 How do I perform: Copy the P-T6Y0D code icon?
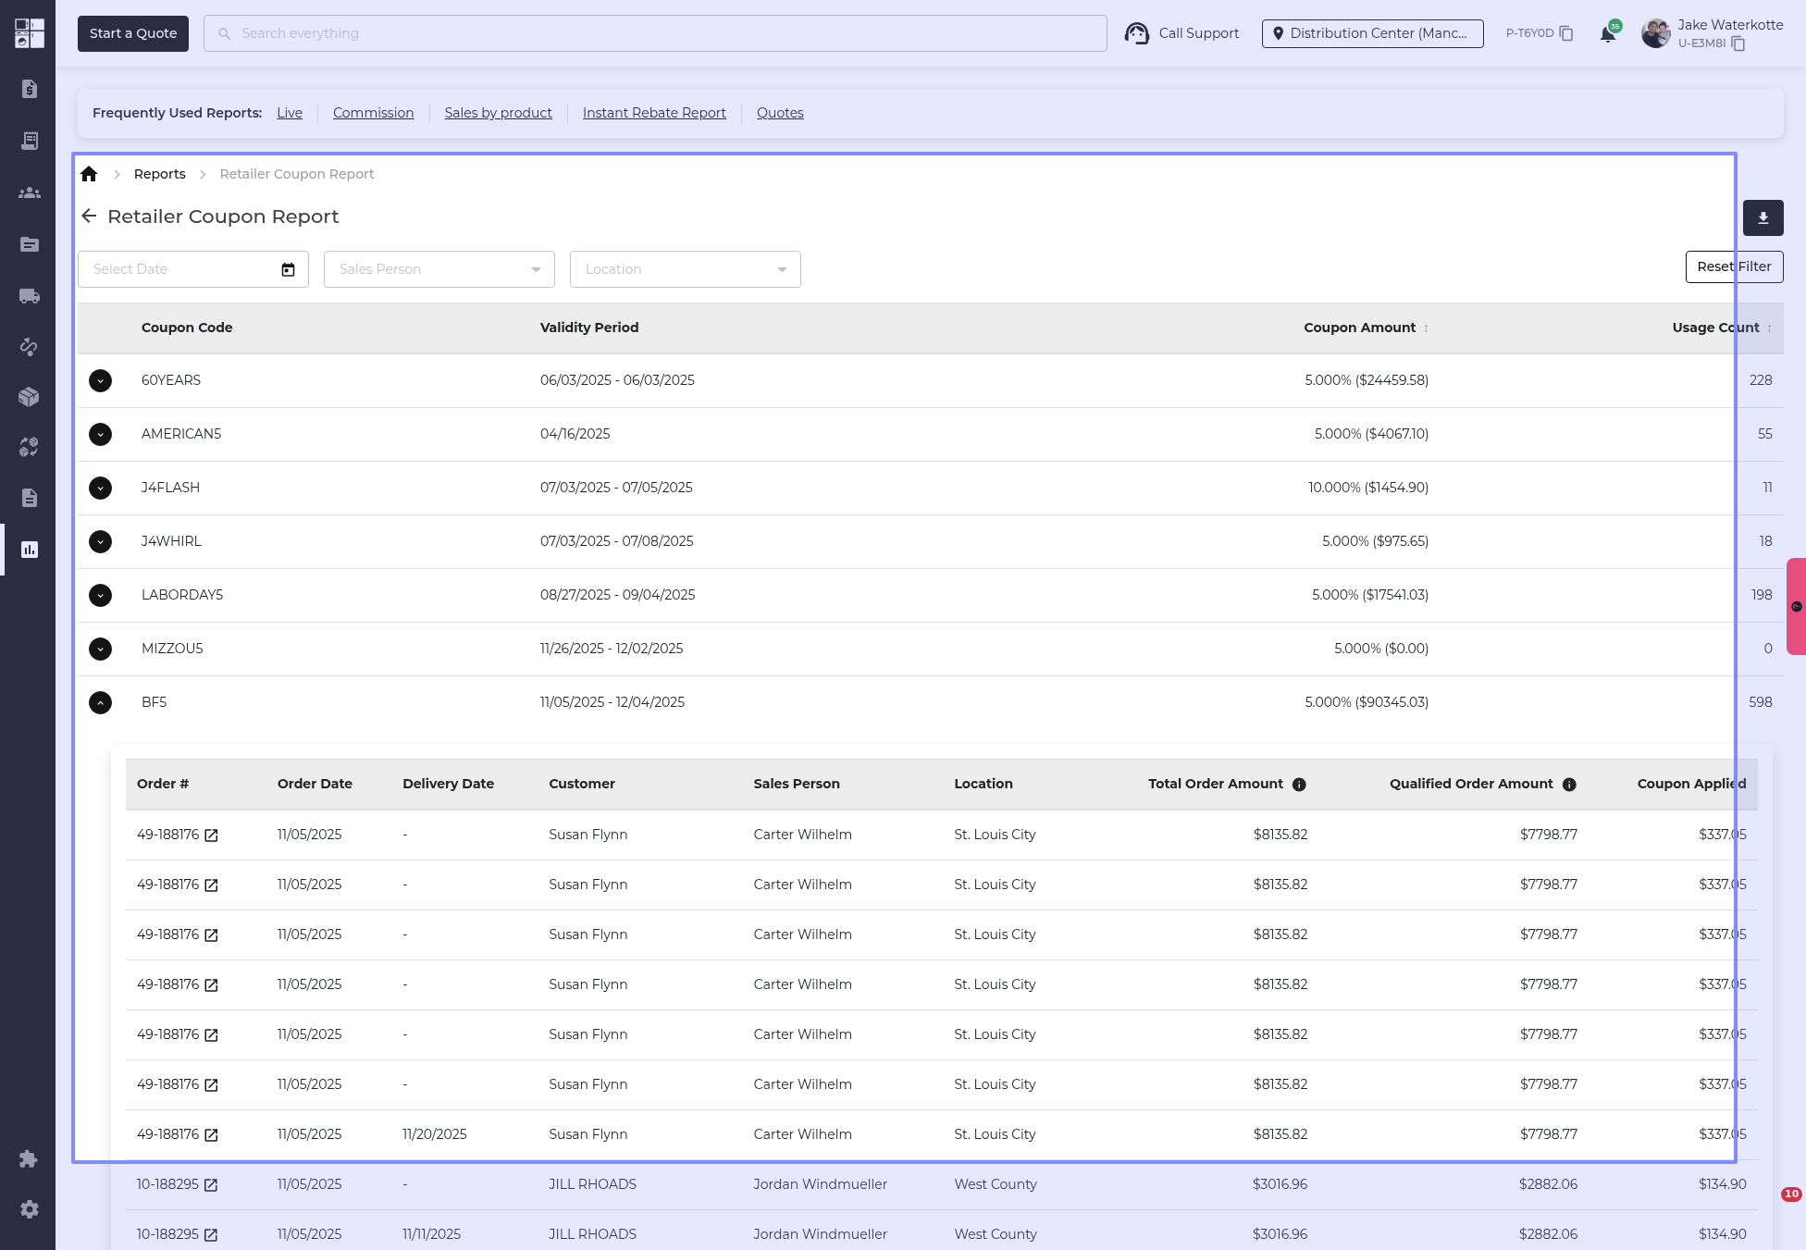coord(1566,33)
